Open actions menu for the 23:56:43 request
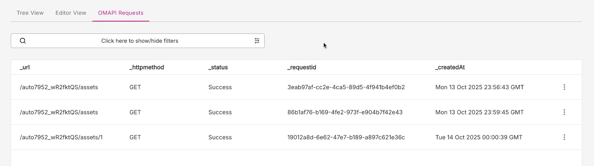 pyautogui.click(x=564, y=87)
